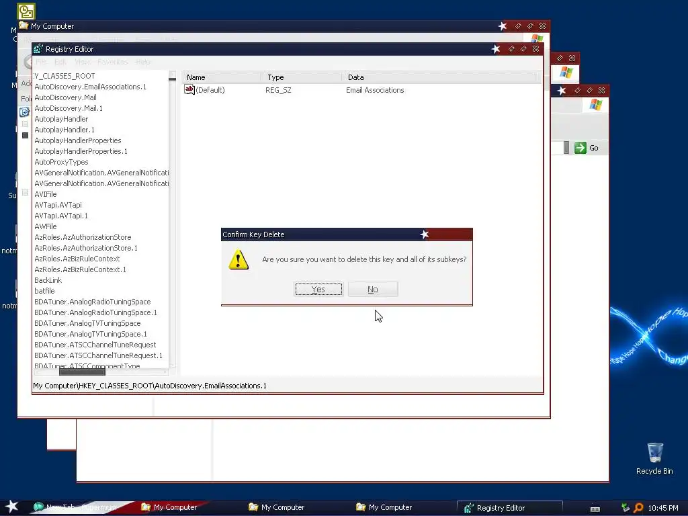688x516 pixels.
Task: Select the AWFile key
Action: [x=45, y=226]
